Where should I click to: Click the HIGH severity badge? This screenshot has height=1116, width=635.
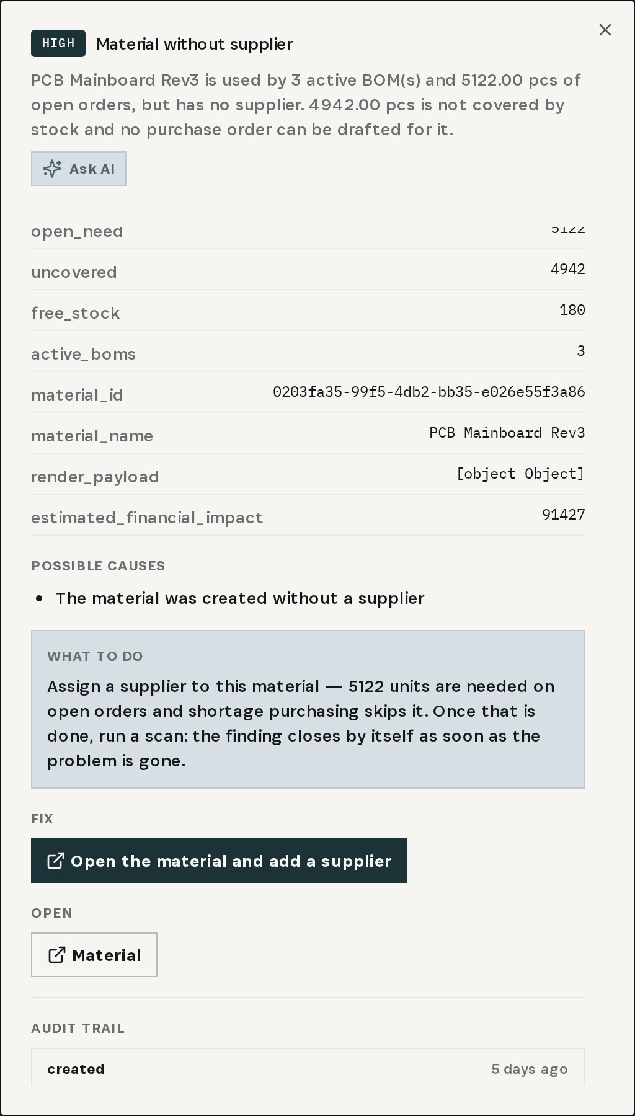tap(58, 43)
